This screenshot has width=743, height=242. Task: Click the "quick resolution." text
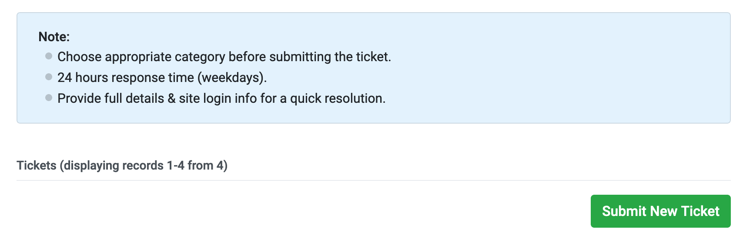[338, 98]
